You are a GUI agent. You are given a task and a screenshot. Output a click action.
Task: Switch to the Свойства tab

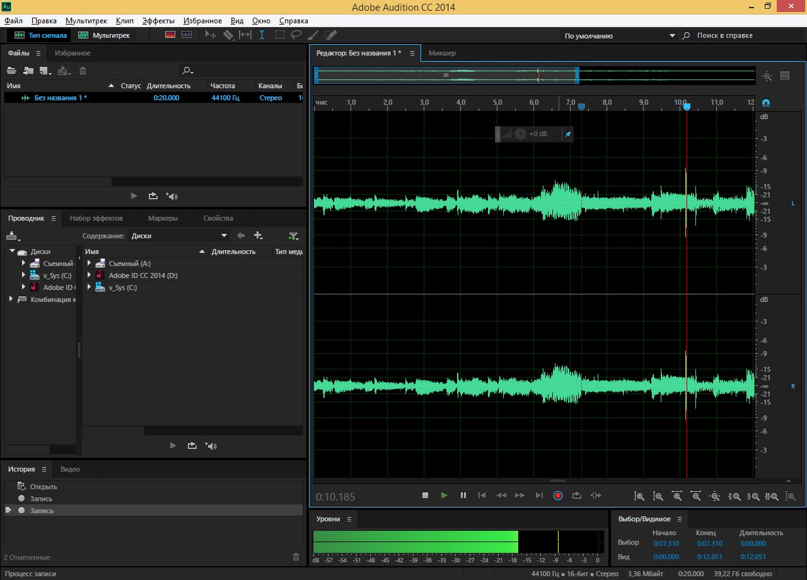(x=218, y=218)
